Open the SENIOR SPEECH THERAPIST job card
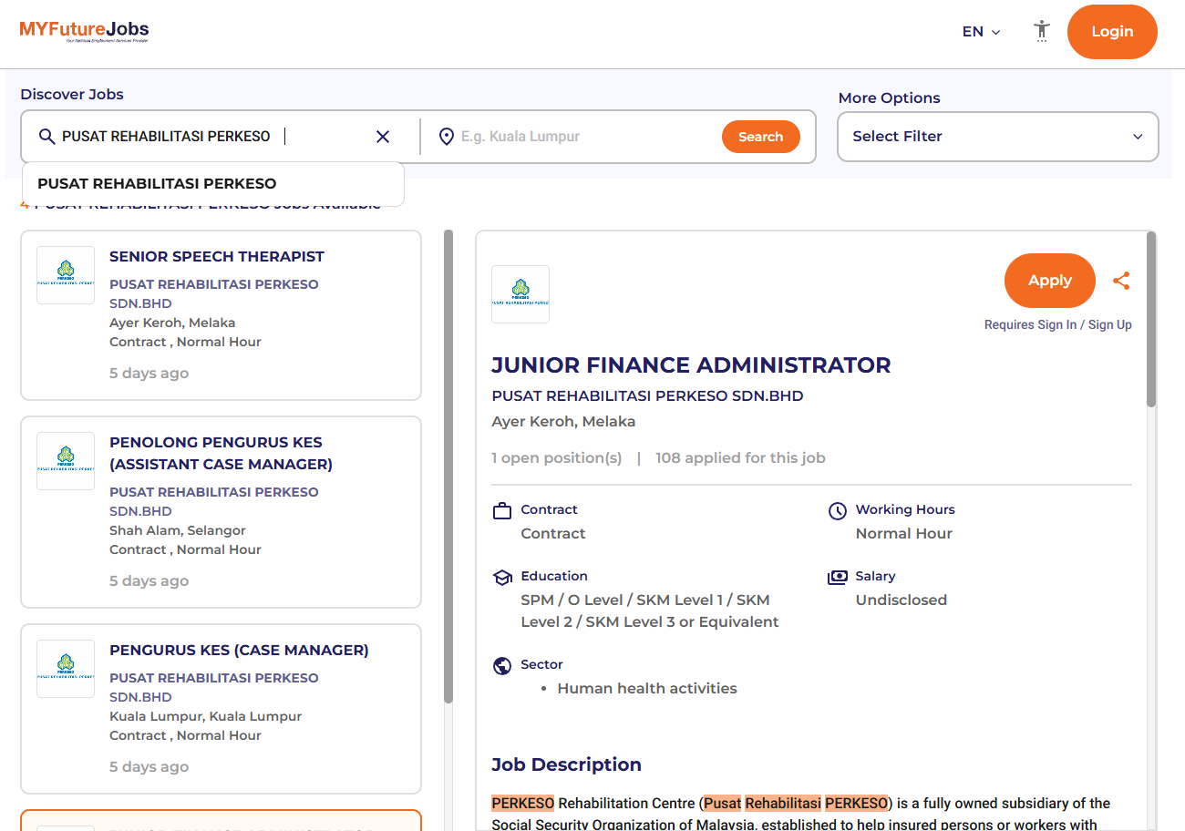1185x831 pixels. tap(221, 315)
